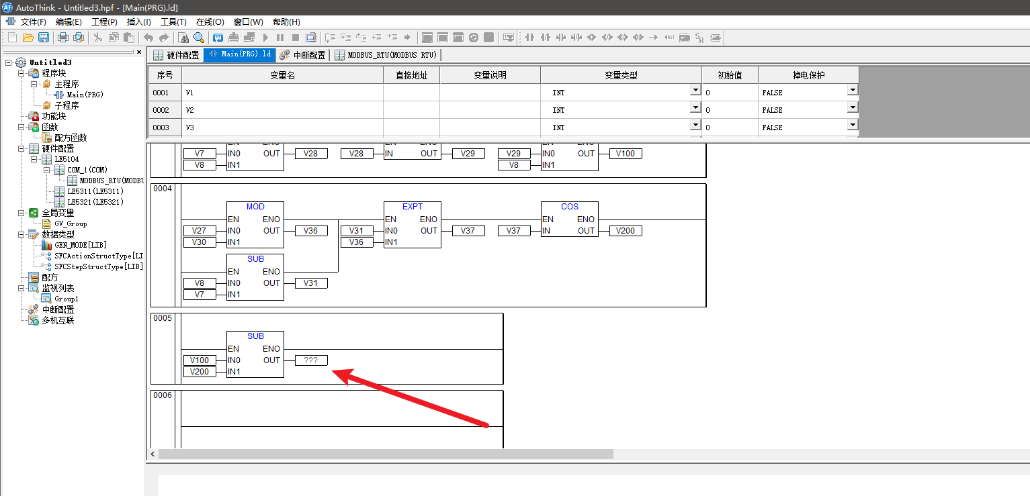Switch to the MODBUS_RTU tab
Viewport: 1030px width, 496px height.
tap(386, 55)
